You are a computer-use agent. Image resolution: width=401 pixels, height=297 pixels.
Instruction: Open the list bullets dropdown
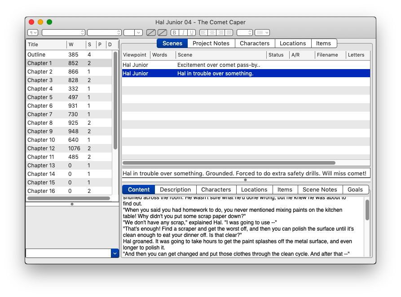262,33
